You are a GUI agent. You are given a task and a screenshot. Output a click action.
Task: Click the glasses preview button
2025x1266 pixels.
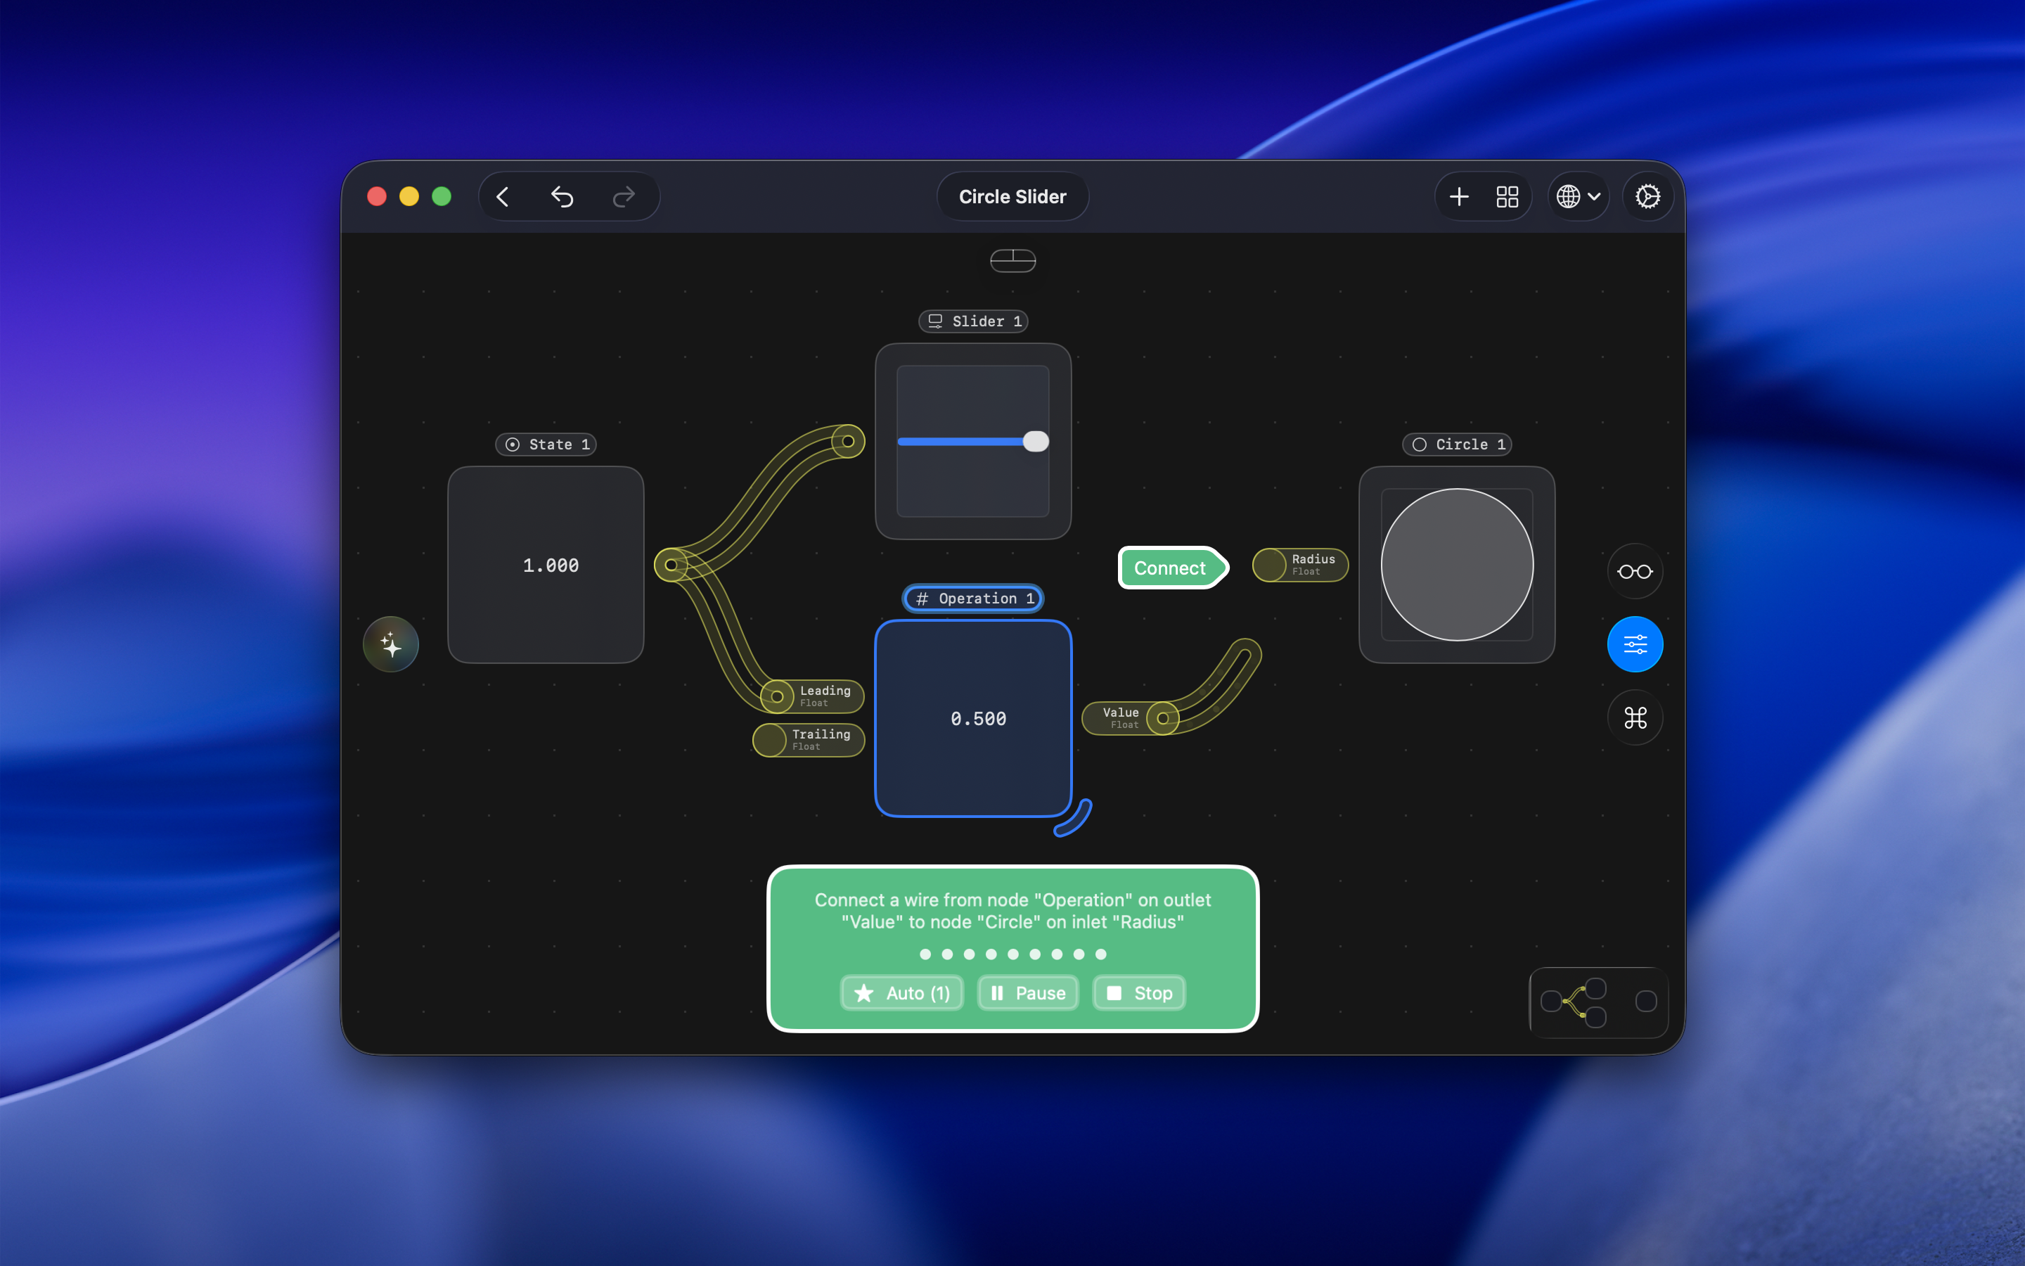click(x=1634, y=572)
